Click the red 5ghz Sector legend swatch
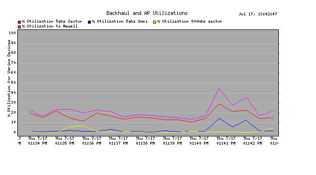316x175 pixels. point(19,22)
